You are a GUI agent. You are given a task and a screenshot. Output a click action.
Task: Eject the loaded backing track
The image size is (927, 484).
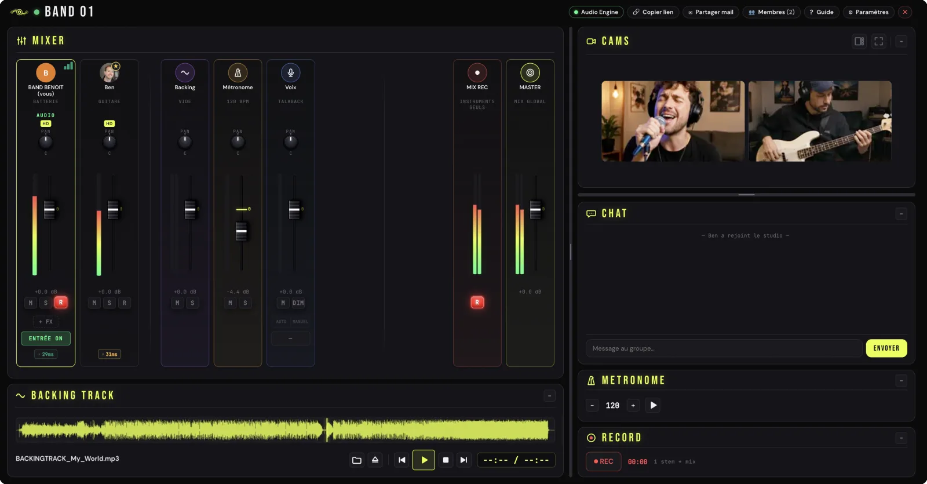(375, 460)
